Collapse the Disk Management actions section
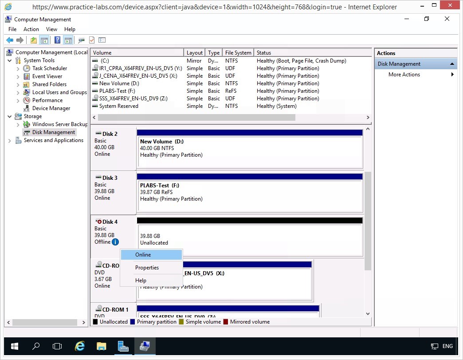 coord(452,64)
